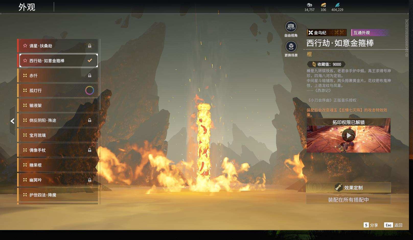
Task: Click the 14,757 currency icon
Action: pyautogui.click(x=309, y=5)
